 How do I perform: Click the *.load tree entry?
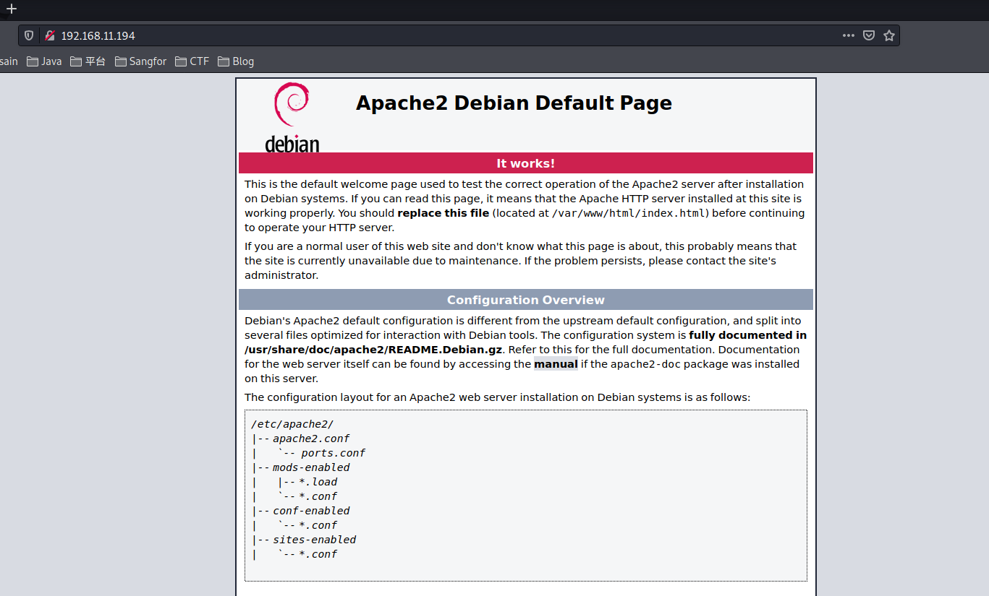318,482
